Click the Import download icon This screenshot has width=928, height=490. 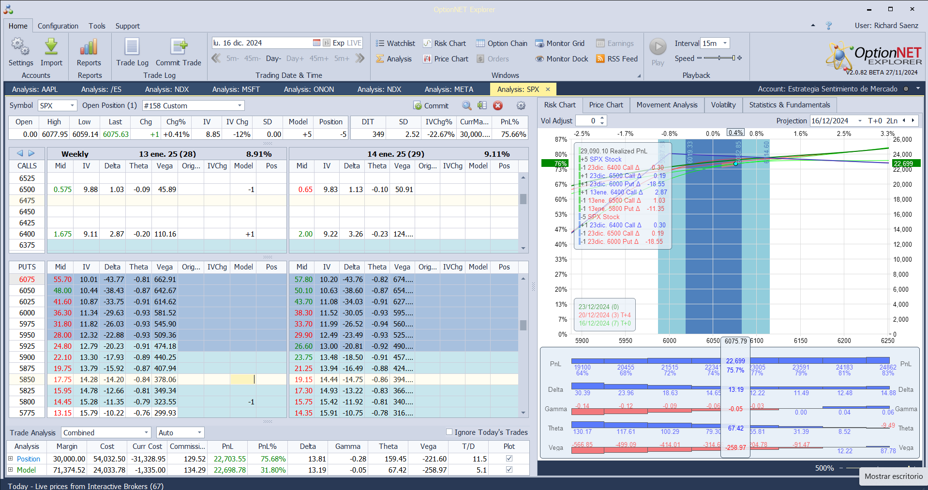51,47
